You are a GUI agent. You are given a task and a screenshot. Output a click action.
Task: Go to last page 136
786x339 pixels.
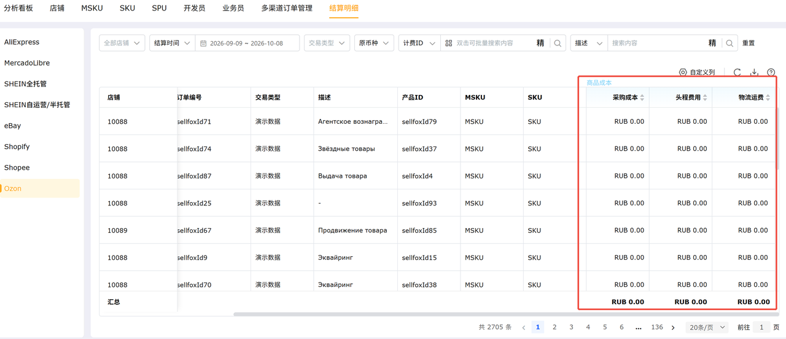coord(657,327)
